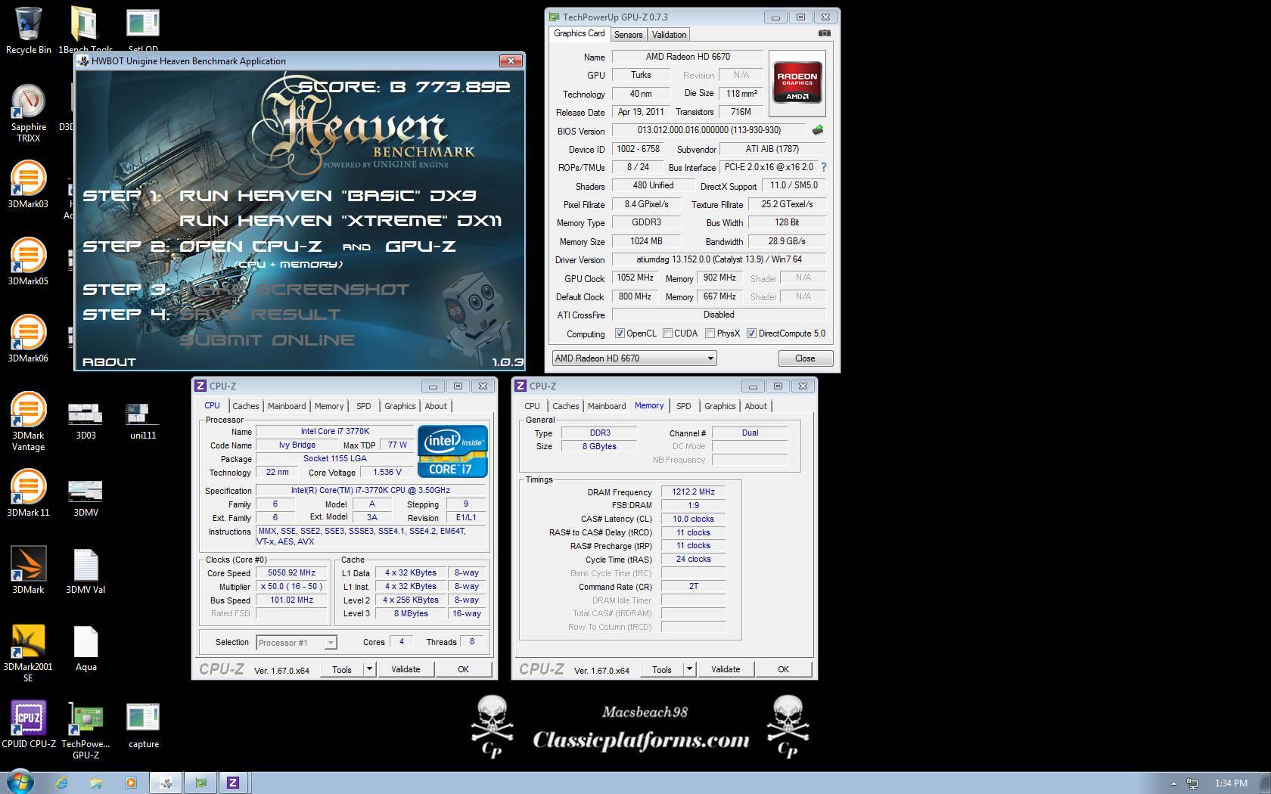Click Validate in CPU-Z CPU window
The height and width of the screenshot is (794, 1271).
coord(406,669)
